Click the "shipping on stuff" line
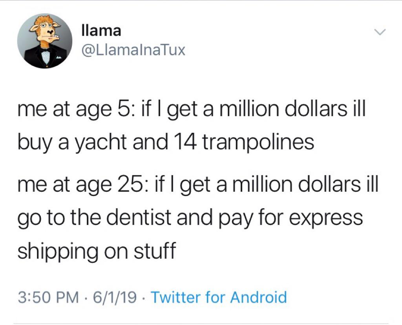The image size is (402, 325). pos(96,250)
